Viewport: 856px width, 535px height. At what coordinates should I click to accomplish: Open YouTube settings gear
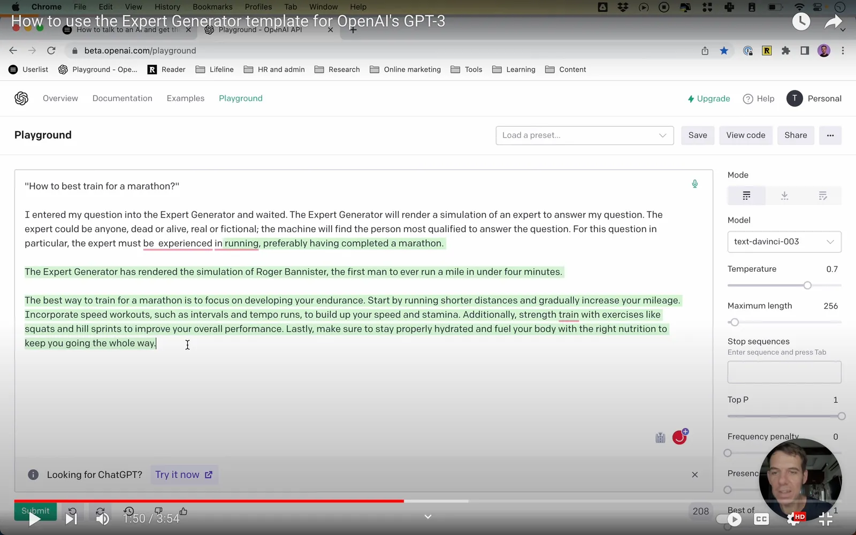794,518
